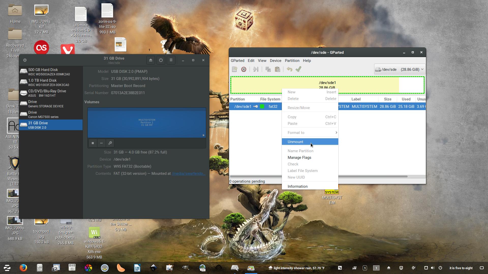Viewport: 488px width, 274px height.
Task: Click the eject drive icon in Disks header
Action: [150, 60]
